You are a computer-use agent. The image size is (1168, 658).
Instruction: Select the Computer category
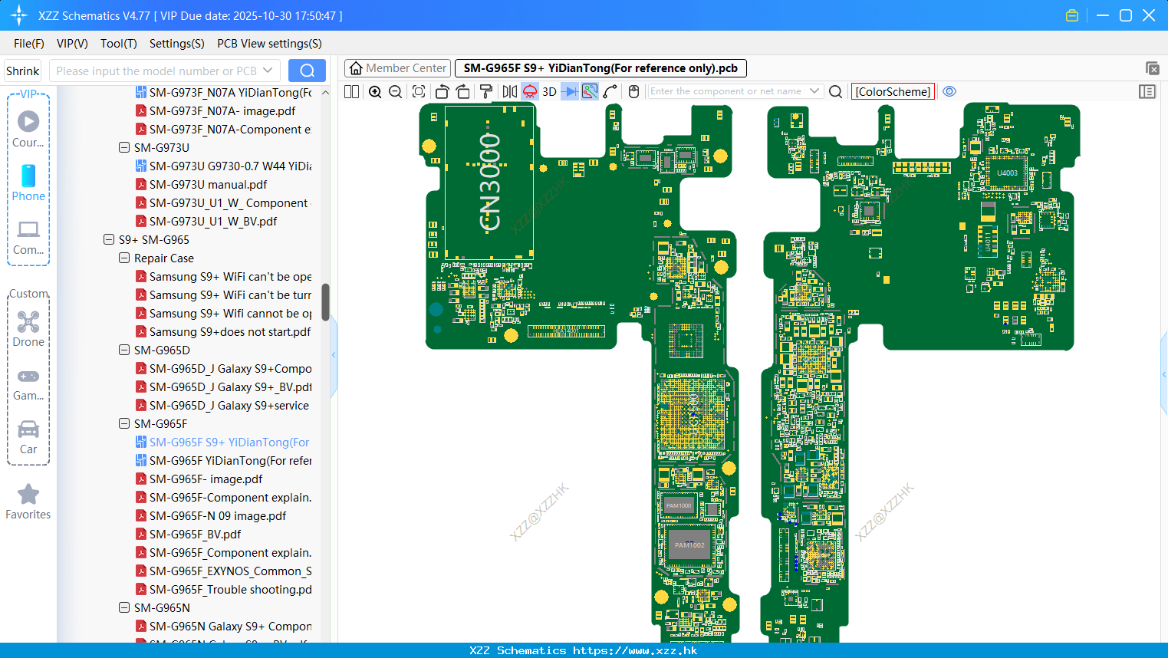click(x=28, y=237)
